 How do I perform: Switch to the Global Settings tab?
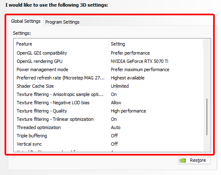pos(26,21)
